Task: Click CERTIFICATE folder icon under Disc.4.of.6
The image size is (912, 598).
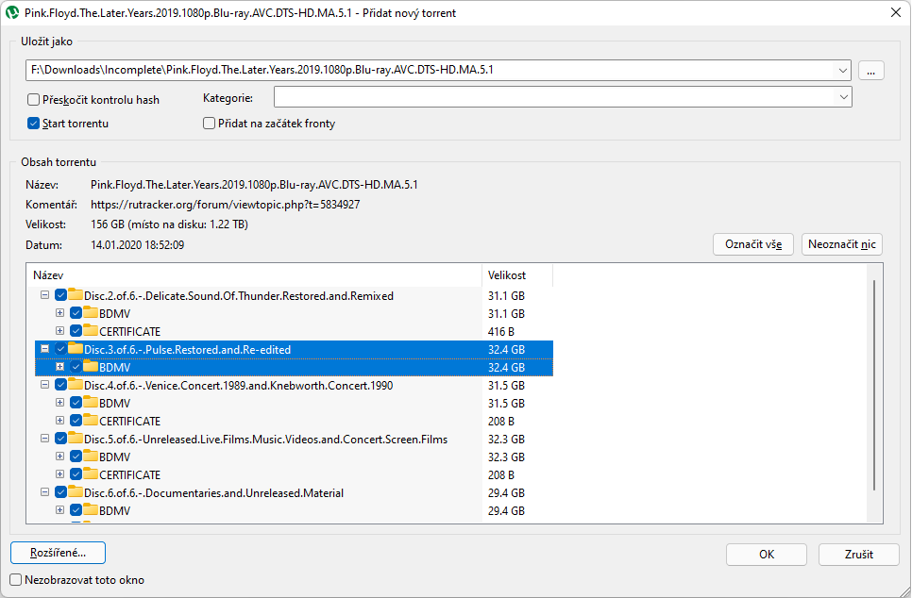Action: [91, 420]
